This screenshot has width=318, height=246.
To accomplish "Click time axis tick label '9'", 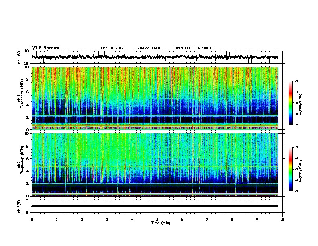I will [257, 219].
